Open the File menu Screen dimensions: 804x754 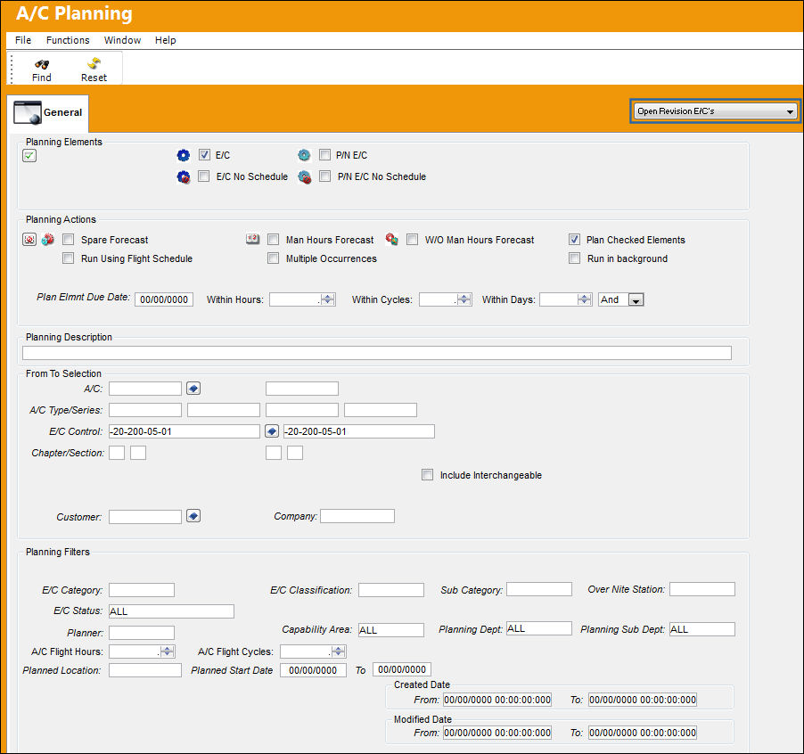[23, 40]
